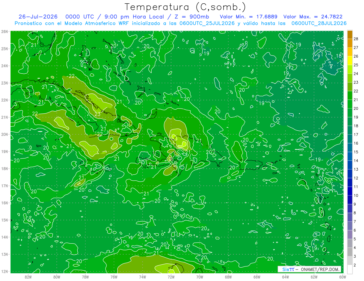Screen dimensions: 364x281
Task: Click the green swatch between 21 and 22
Action: coord(350,95)
